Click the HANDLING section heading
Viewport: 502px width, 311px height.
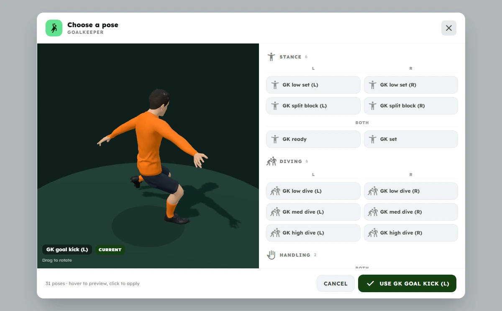coord(295,255)
